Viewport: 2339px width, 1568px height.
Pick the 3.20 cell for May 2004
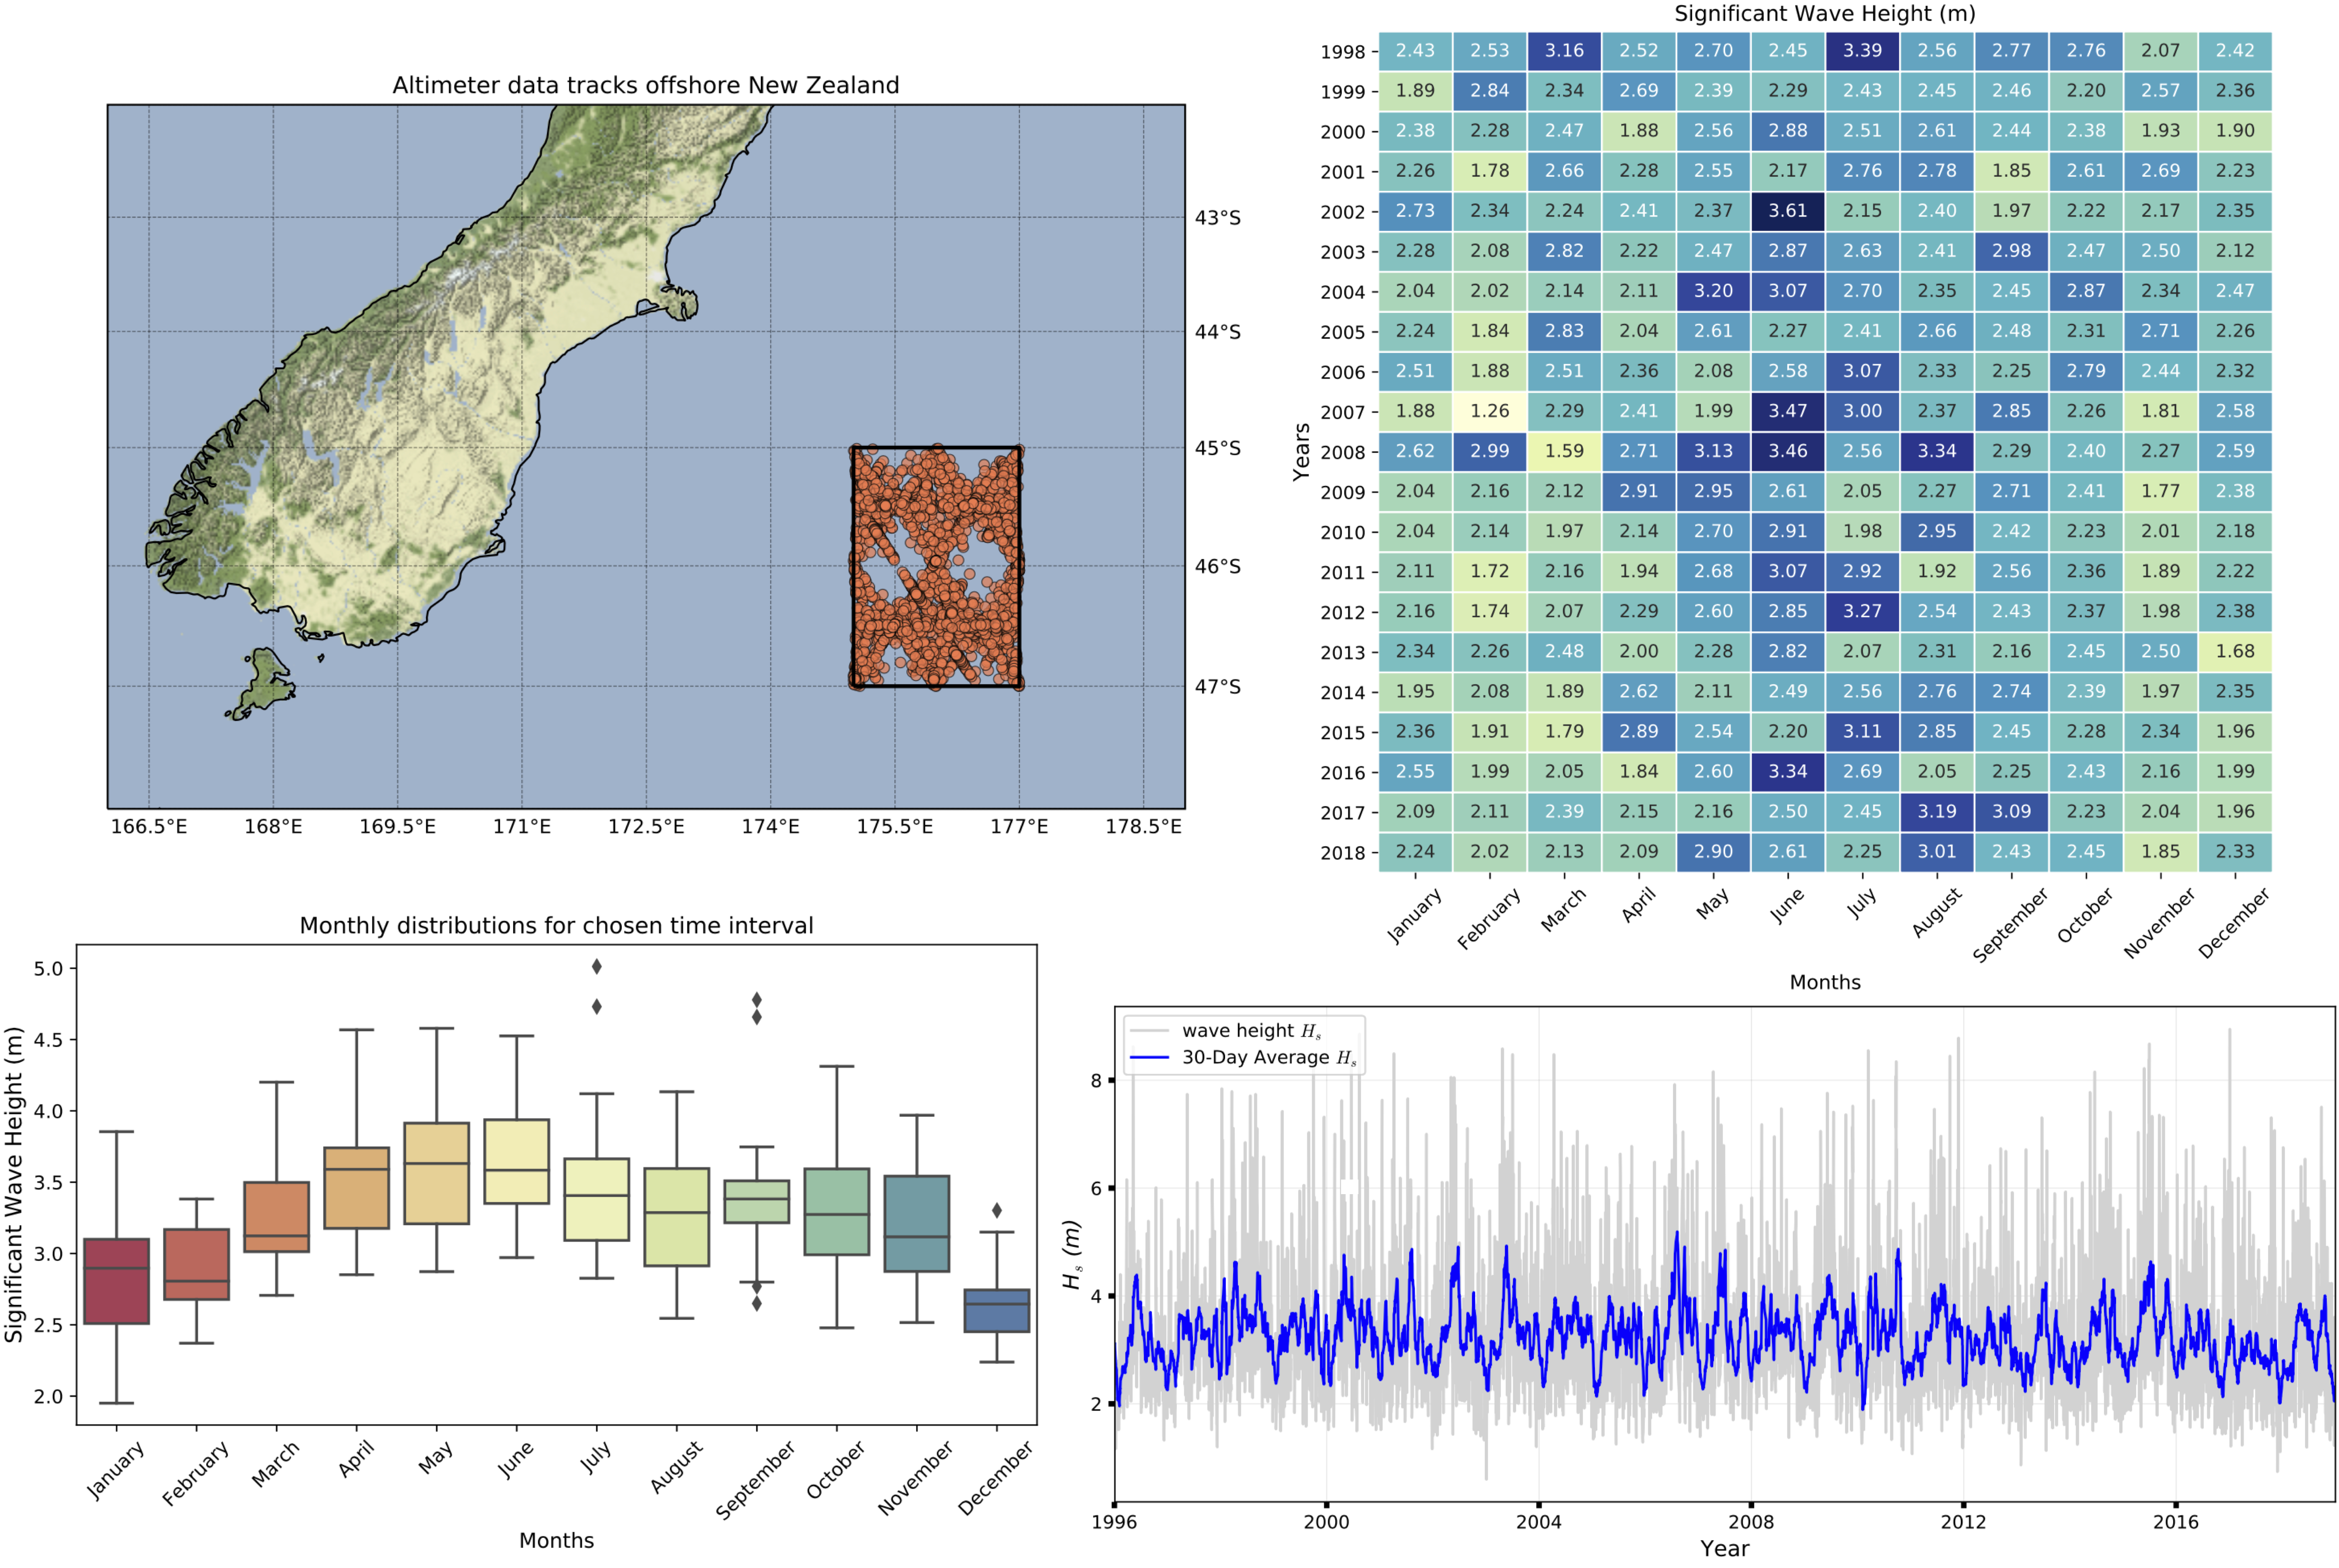pos(1713,291)
